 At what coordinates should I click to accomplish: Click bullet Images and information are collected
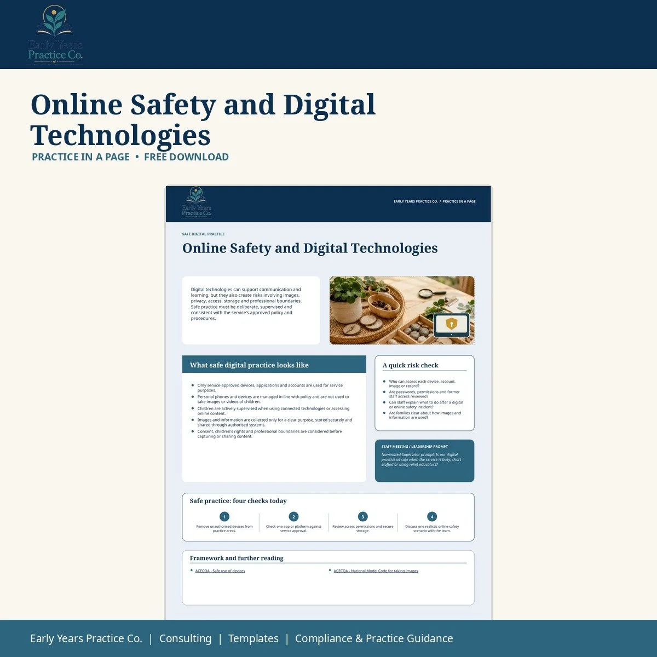[x=274, y=422]
